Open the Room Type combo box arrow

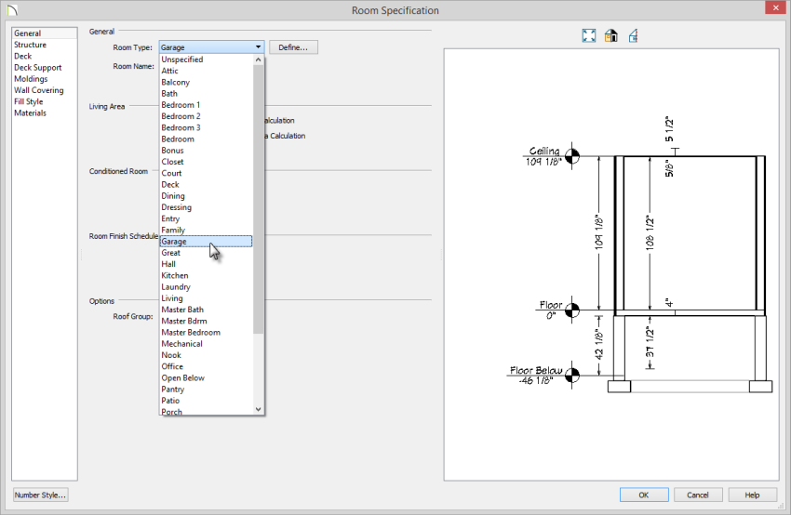[258, 47]
